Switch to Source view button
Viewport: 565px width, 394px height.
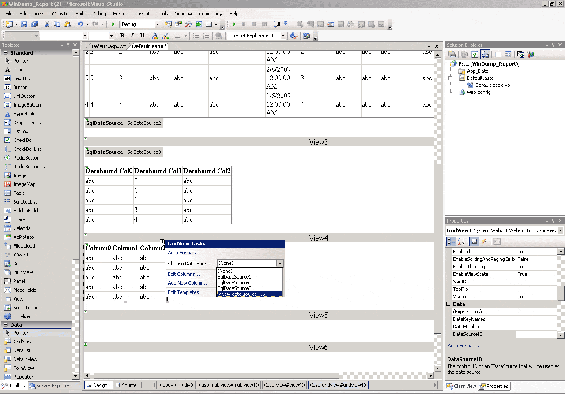click(x=126, y=385)
